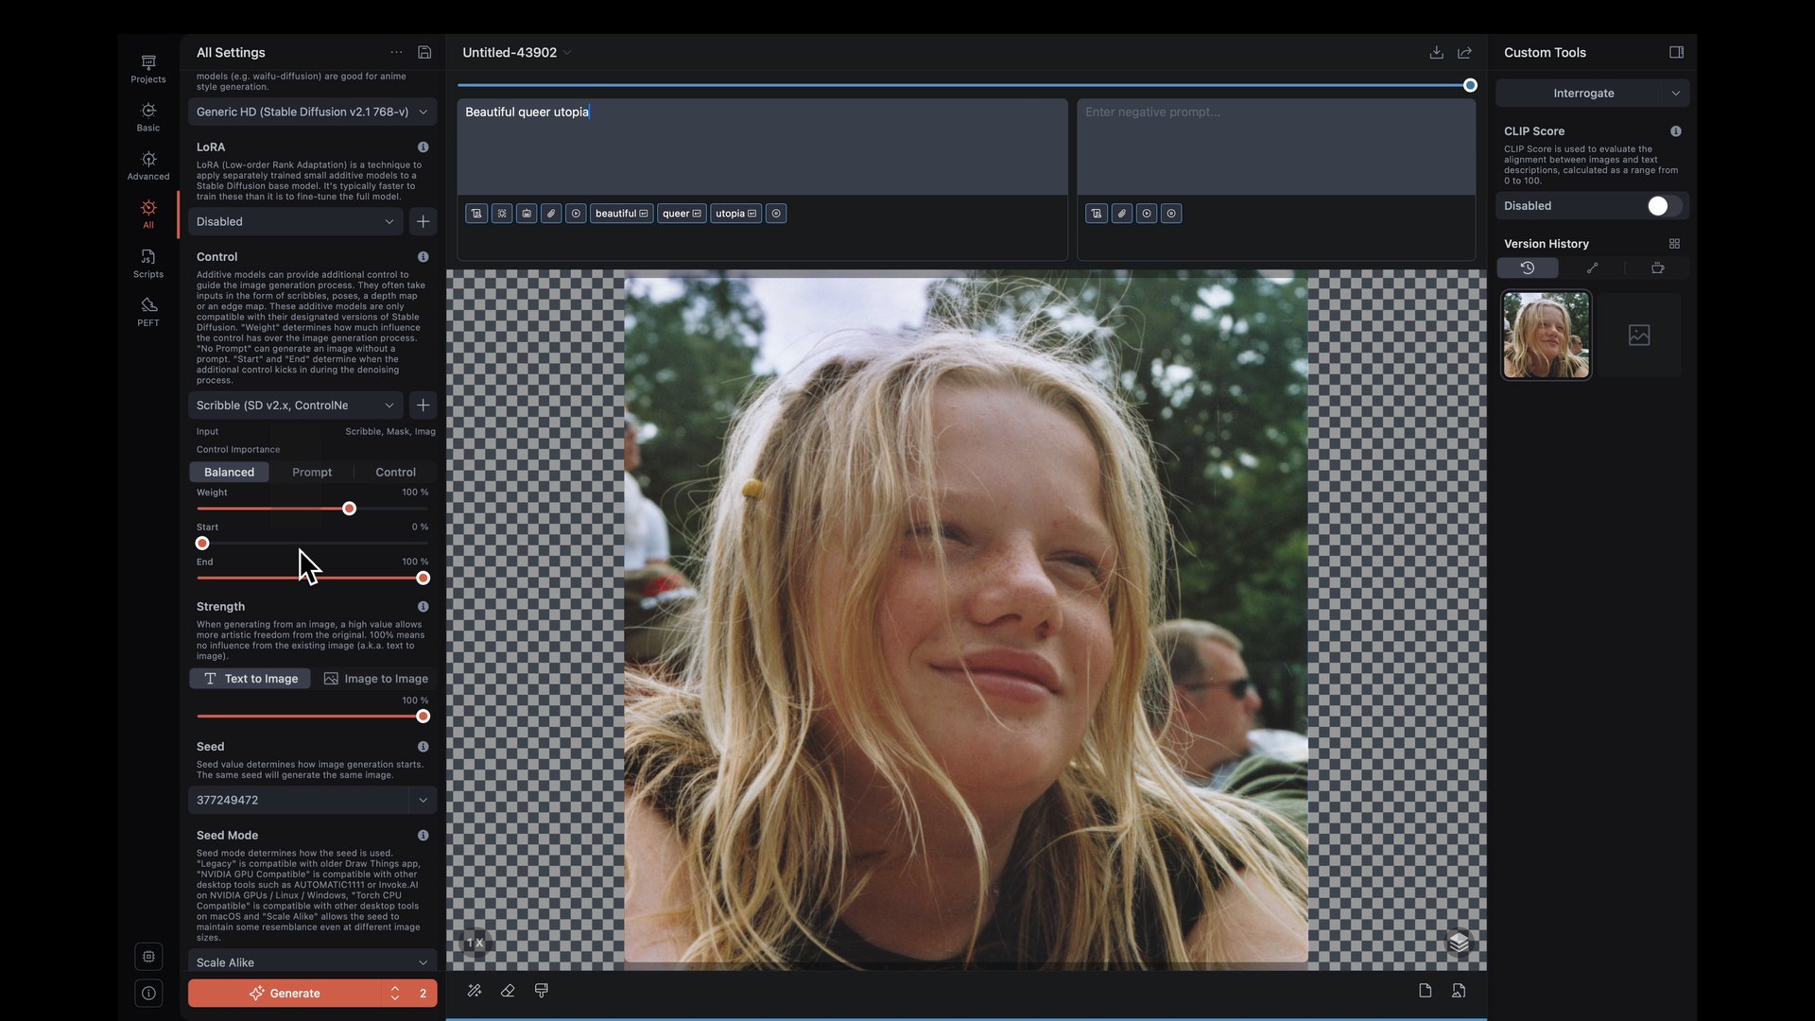Click the Generate button up/down stepper arrows

(395, 994)
